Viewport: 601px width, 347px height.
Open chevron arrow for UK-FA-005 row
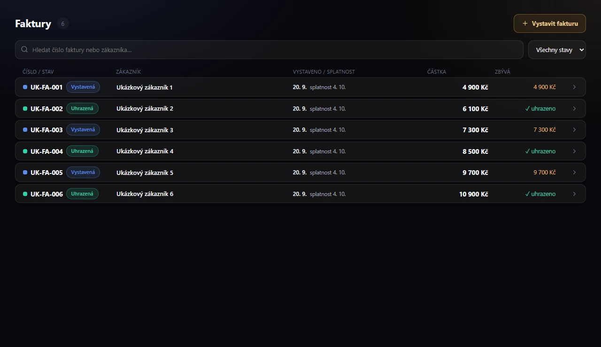(574, 173)
